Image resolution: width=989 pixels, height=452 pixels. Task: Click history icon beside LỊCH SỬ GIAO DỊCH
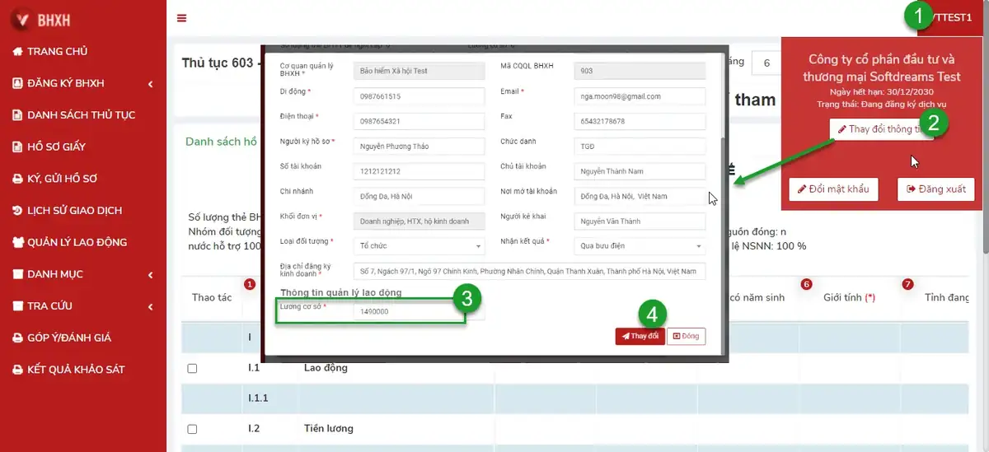[17, 210]
